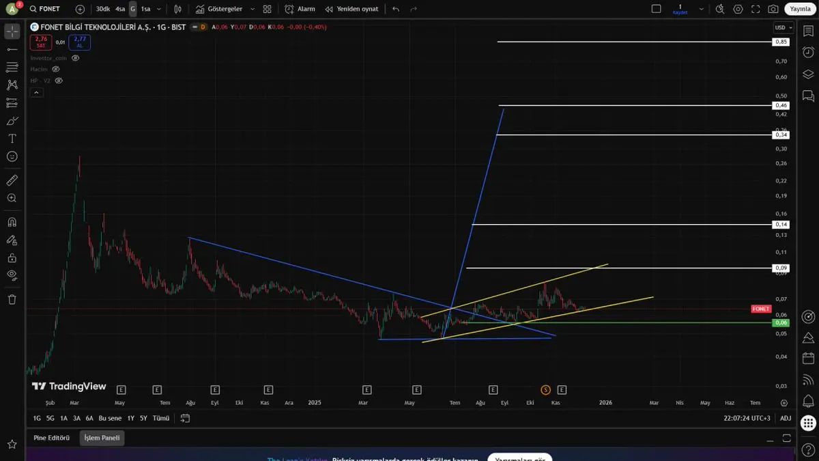
Task: Toggle magnet mode in left toolbar
Action: tap(12, 222)
